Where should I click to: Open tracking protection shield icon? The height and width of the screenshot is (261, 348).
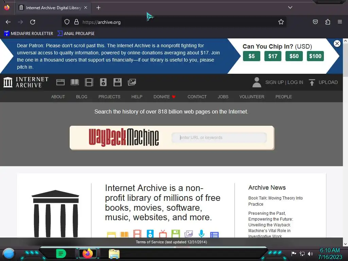(67, 22)
